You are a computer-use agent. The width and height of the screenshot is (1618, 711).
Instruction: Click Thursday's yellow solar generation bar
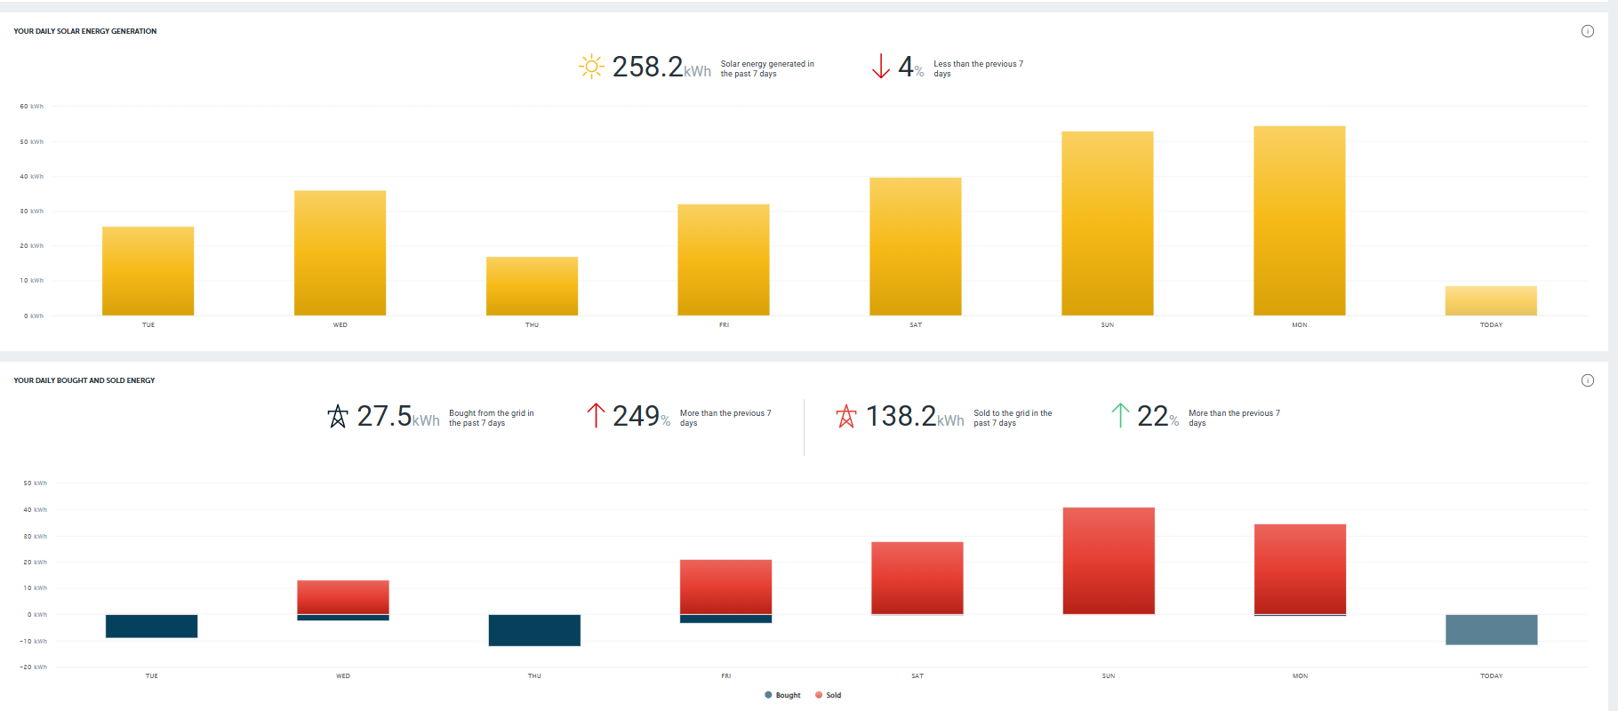(532, 286)
